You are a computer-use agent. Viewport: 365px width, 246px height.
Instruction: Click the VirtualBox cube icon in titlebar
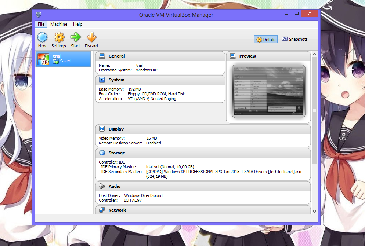[x=38, y=14]
